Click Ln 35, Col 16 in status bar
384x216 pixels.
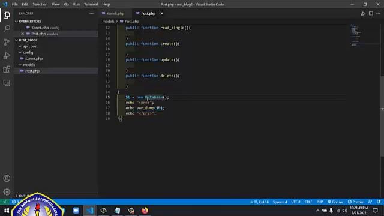click(259, 202)
